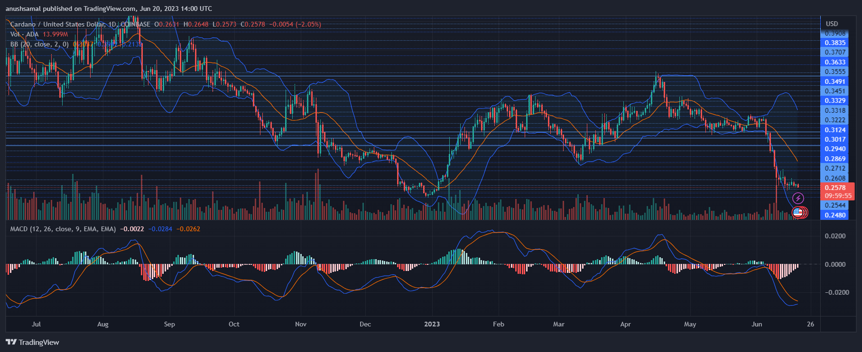
Task: Select the MACD (12, 26, close, 9) indicator legend
Action: [x=63, y=229]
